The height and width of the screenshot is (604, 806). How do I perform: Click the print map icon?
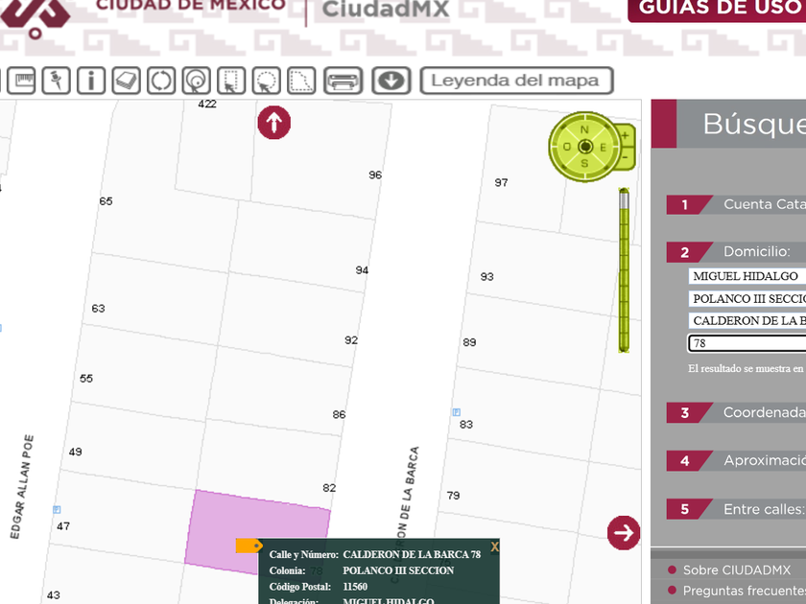pyautogui.click(x=343, y=81)
